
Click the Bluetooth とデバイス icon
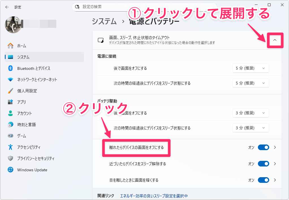point(10,68)
